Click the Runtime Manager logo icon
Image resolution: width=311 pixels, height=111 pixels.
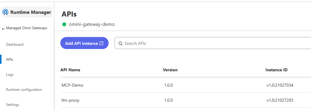[x=5, y=12]
